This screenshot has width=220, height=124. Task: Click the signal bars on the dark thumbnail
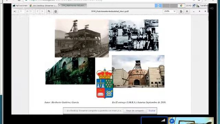[163, 120]
